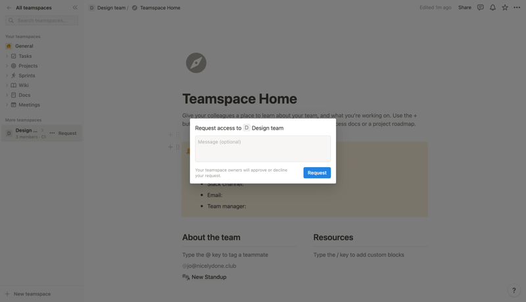Click the Projects target icon in sidebar
Image resolution: width=526 pixels, height=302 pixels.
click(13, 66)
